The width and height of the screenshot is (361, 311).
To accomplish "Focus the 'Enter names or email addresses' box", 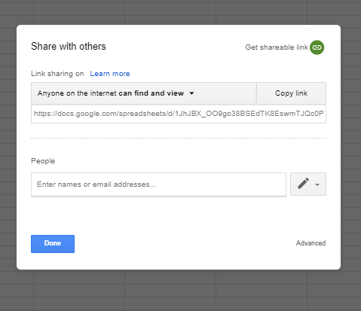I will [x=158, y=184].
